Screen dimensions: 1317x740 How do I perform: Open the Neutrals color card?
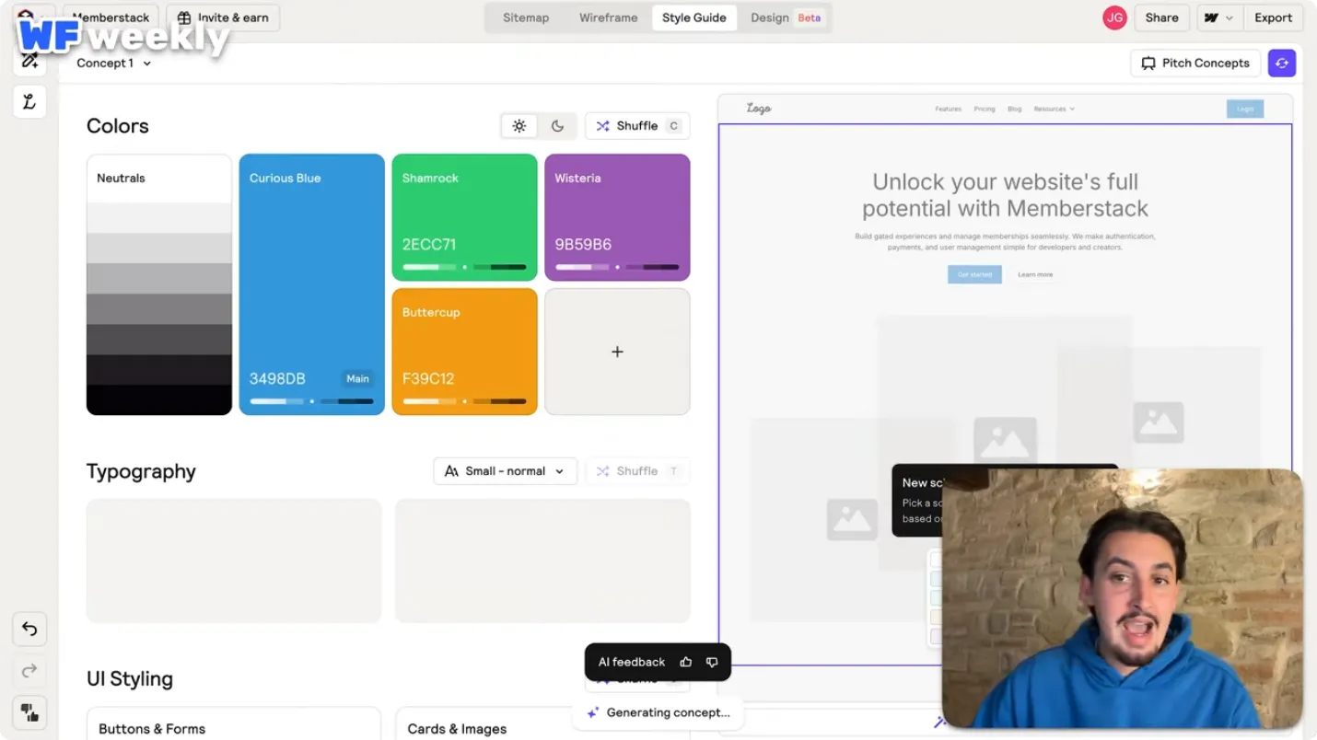point(159,284)
